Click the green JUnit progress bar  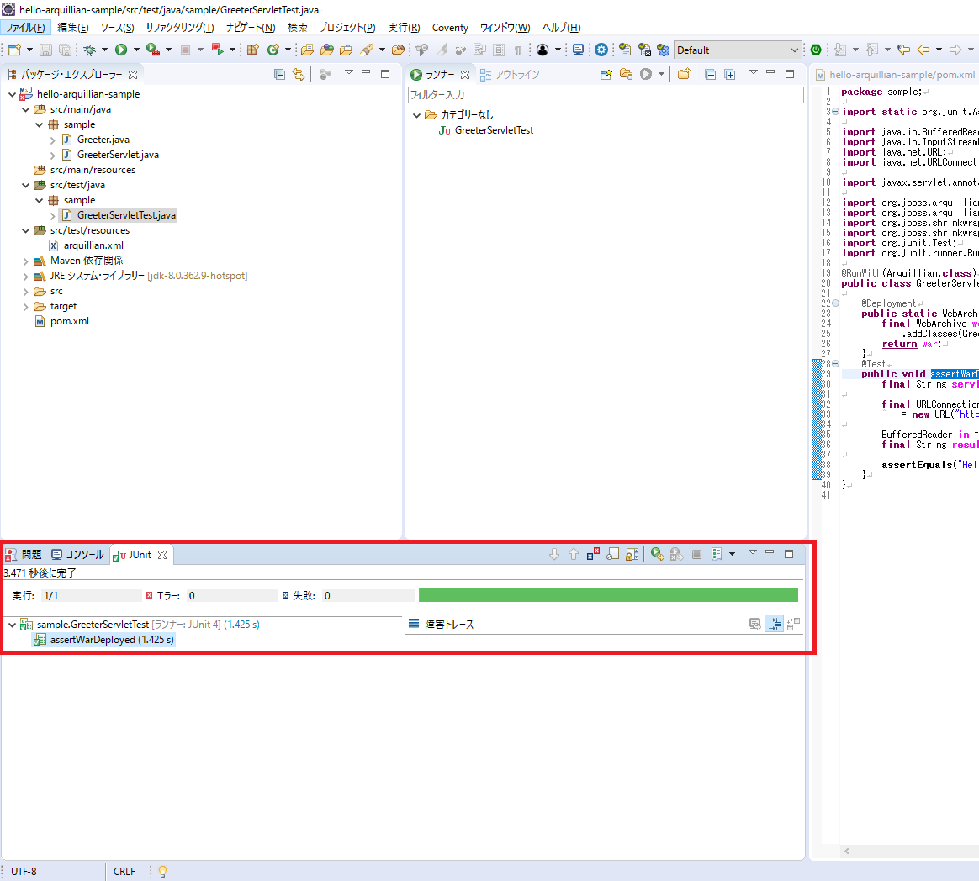(607, 595)
